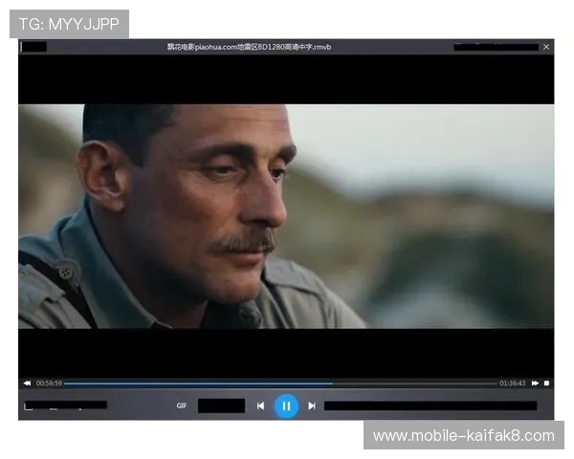Click the TG: MYYJJPP label
This screenshot has height=459, width=574.
point(69,23)
